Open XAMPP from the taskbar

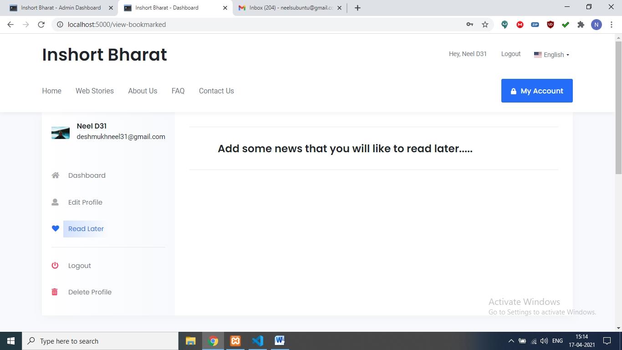(235, 341)
